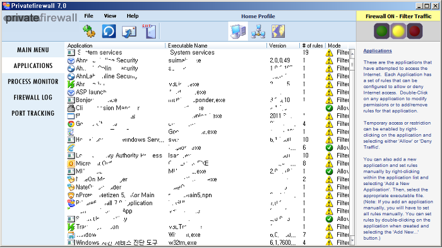Select the Office network profile icon
Image resolution: width=442 pixels, height=248 pixels.
258,31
